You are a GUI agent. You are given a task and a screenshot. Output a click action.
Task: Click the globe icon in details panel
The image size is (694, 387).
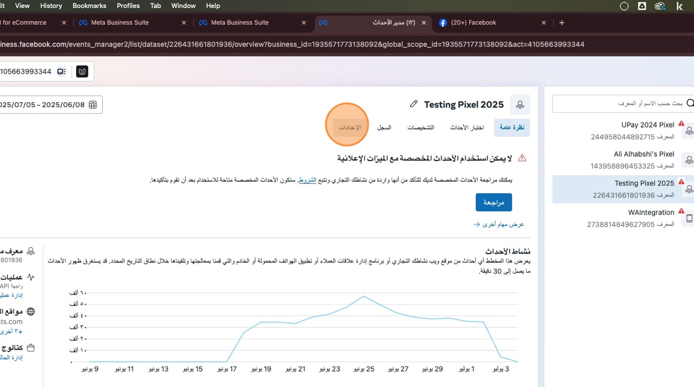[x=30, y=312]
